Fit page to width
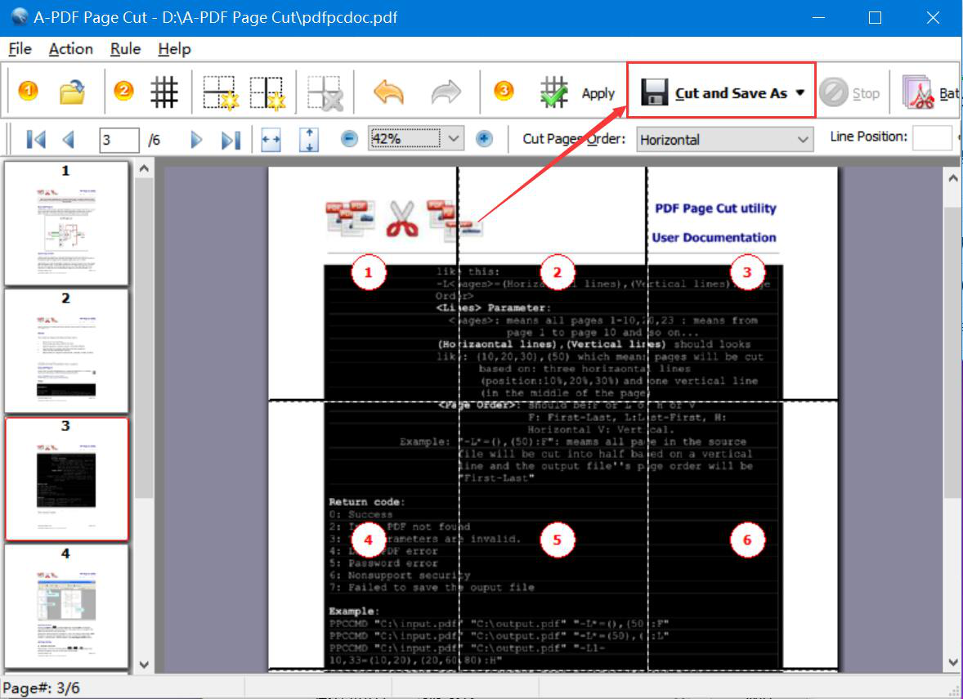The width and height of the screenshot is (963, 699). 271,140
